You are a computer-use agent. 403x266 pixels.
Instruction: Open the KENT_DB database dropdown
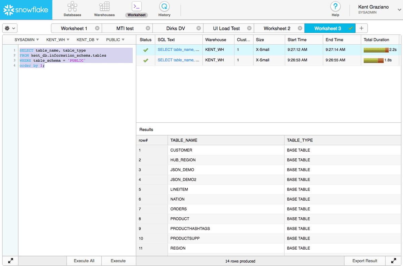[x=88, y=40]
